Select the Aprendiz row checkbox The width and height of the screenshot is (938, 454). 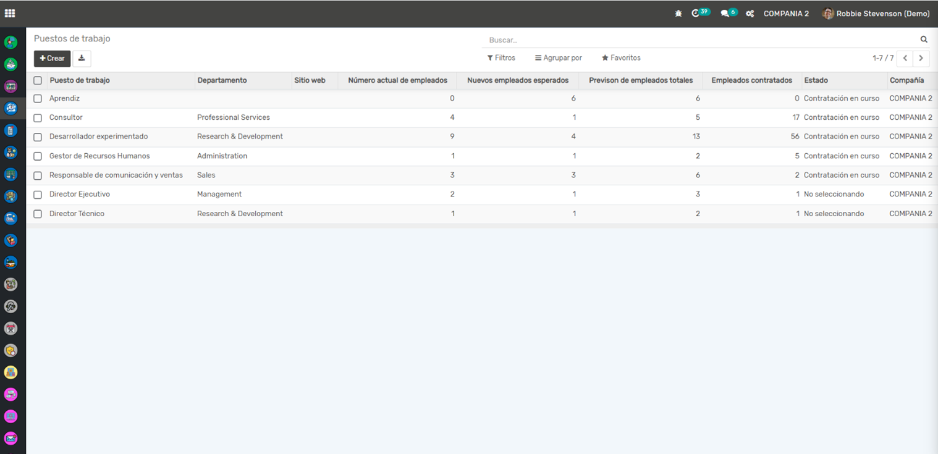[x=38, y=99]
